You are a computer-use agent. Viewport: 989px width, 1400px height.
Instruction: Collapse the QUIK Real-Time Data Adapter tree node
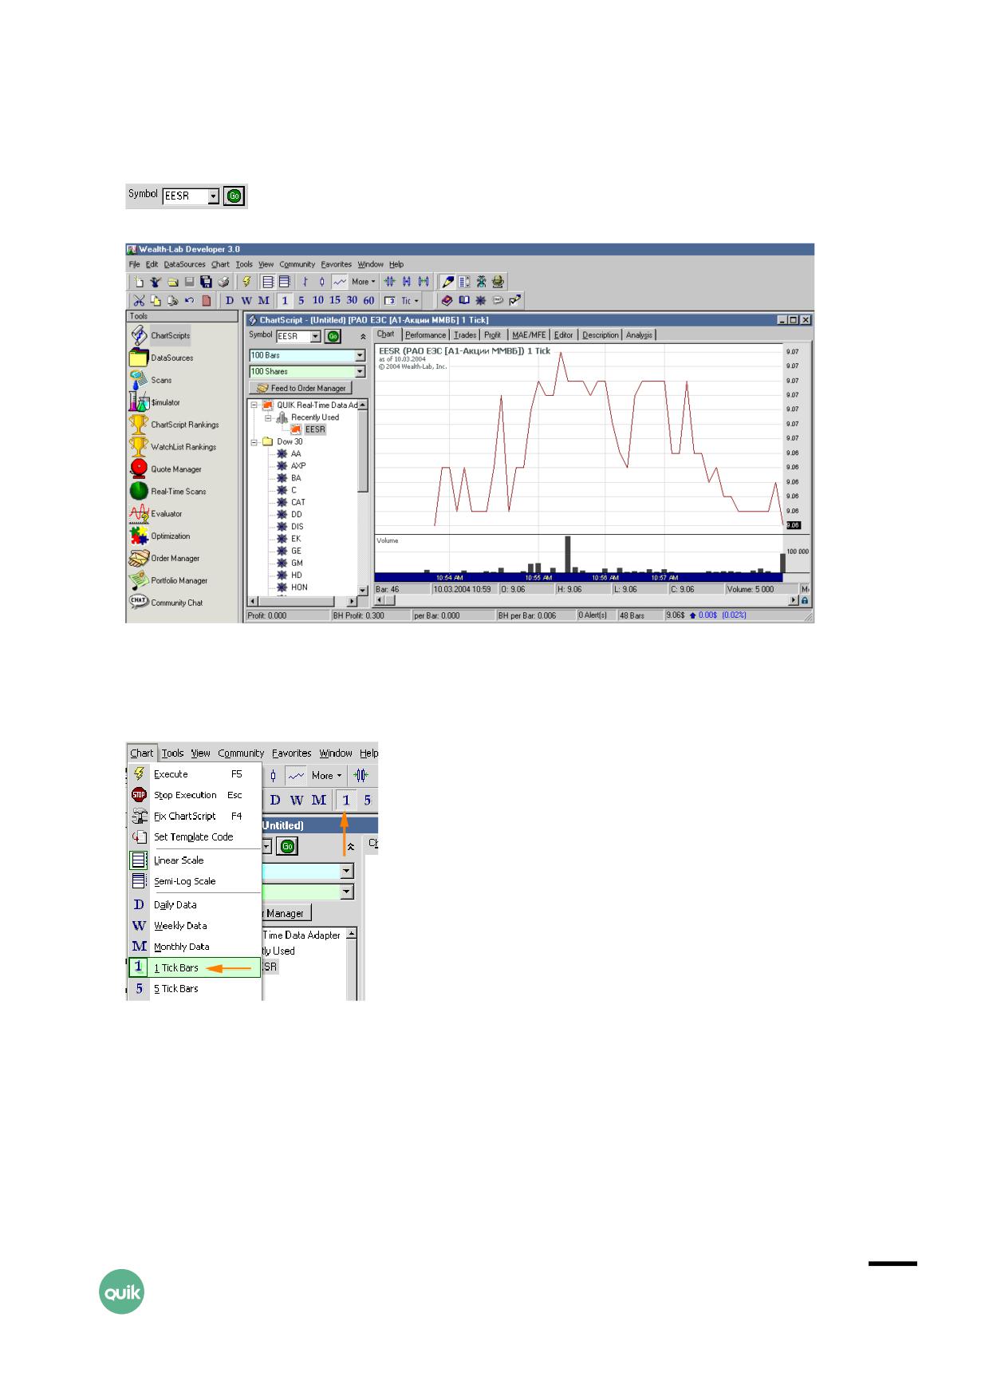pos(255,405)
